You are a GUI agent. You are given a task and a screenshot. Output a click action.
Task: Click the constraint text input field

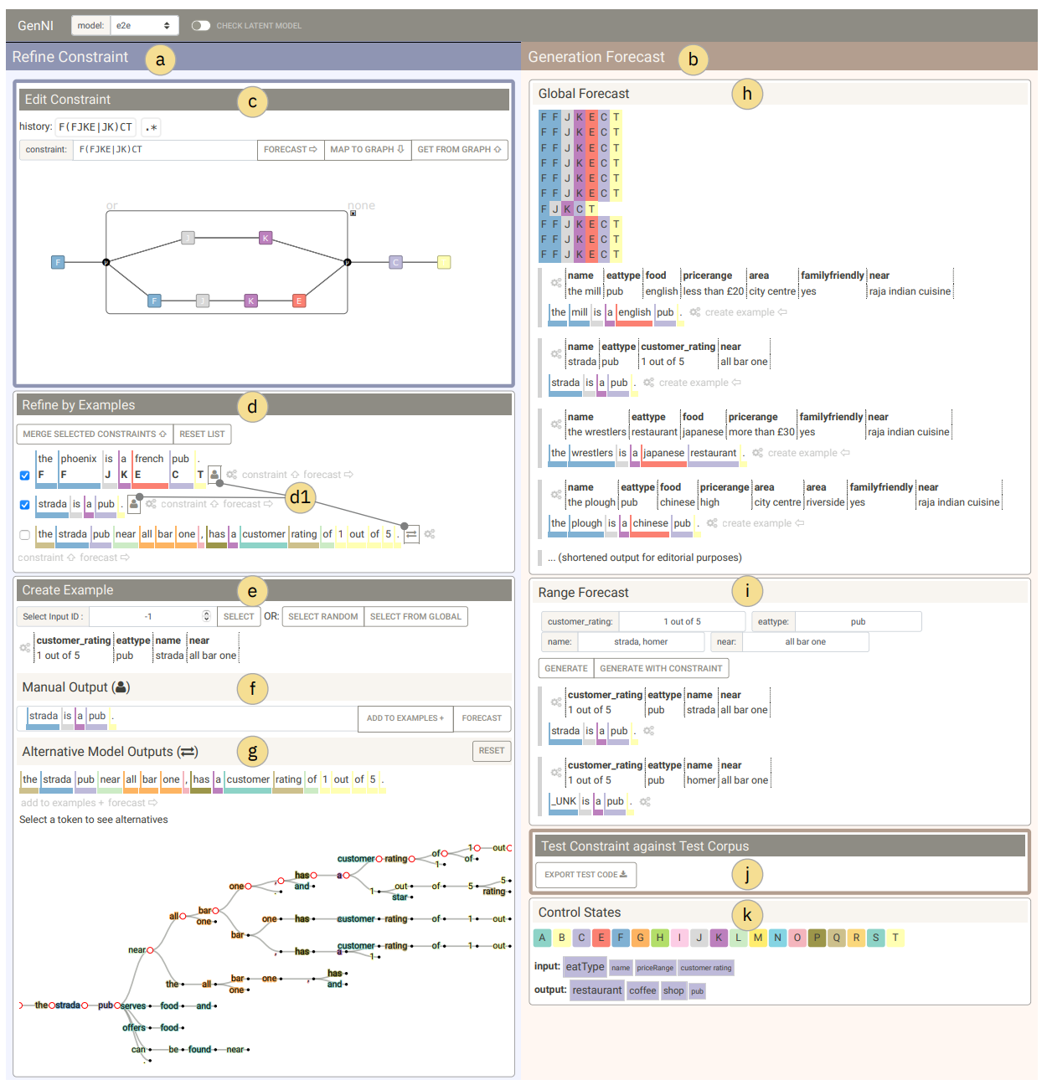tap(165, 150)
